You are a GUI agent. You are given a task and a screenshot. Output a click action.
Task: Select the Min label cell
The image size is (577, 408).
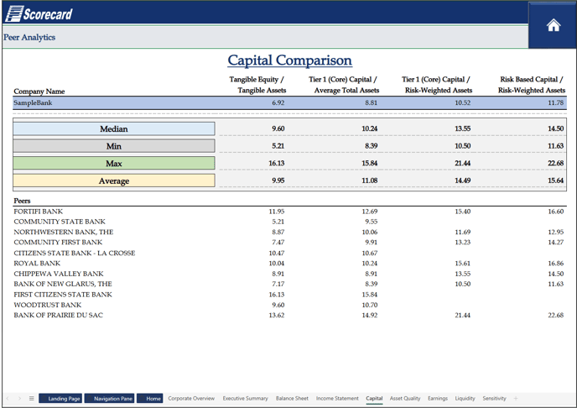[114, 146]
